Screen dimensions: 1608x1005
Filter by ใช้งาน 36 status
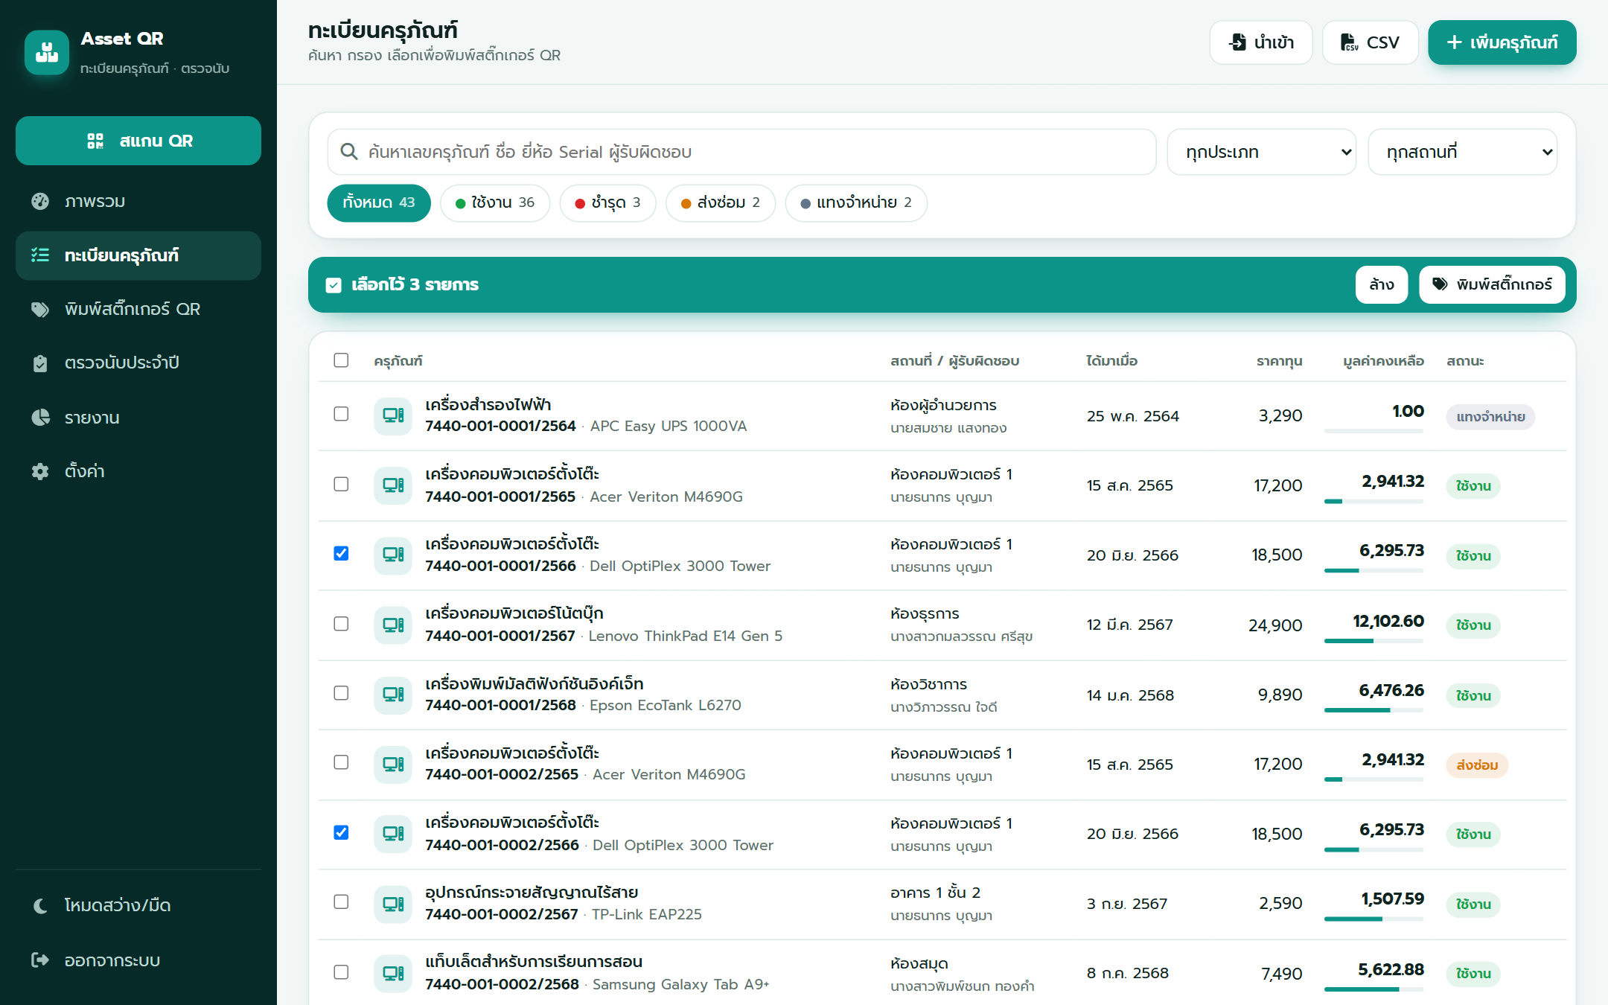[x=495, y=202]
